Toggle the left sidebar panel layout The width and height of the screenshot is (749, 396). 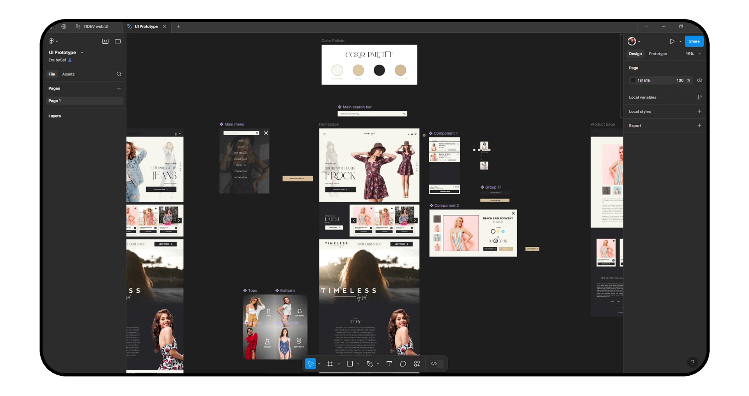coord(118,41)
